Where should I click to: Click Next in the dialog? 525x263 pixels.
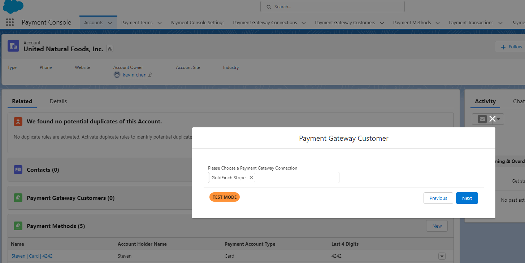click(467, 198)
